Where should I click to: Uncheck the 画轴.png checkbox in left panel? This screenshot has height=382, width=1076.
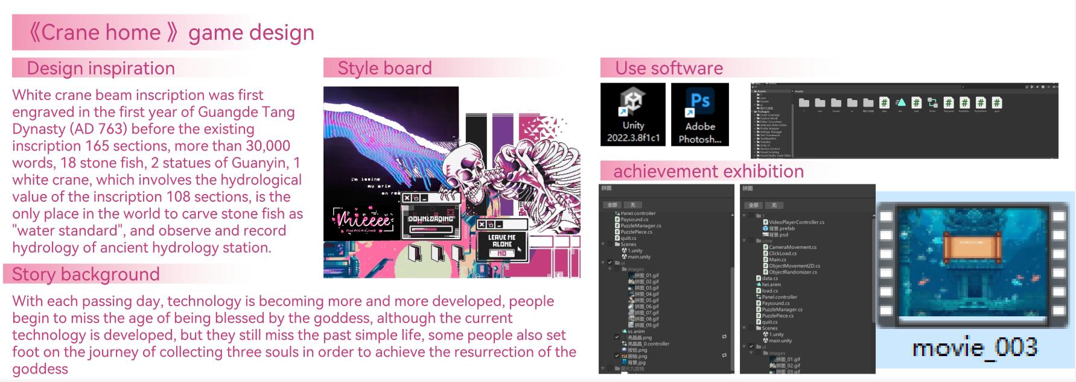pyautogui.click(x=617, y=355)
